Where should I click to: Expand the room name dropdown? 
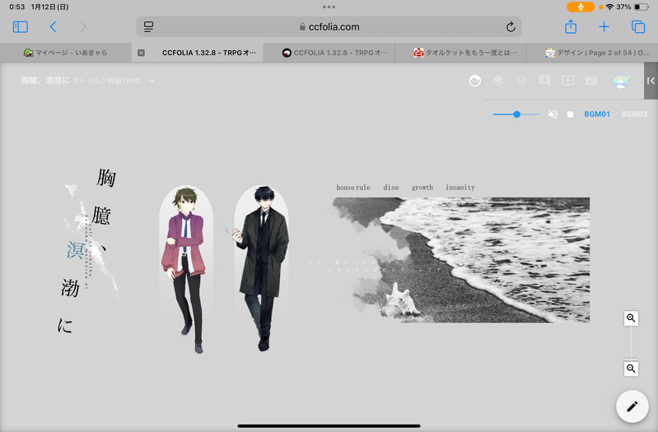[152, 81]
